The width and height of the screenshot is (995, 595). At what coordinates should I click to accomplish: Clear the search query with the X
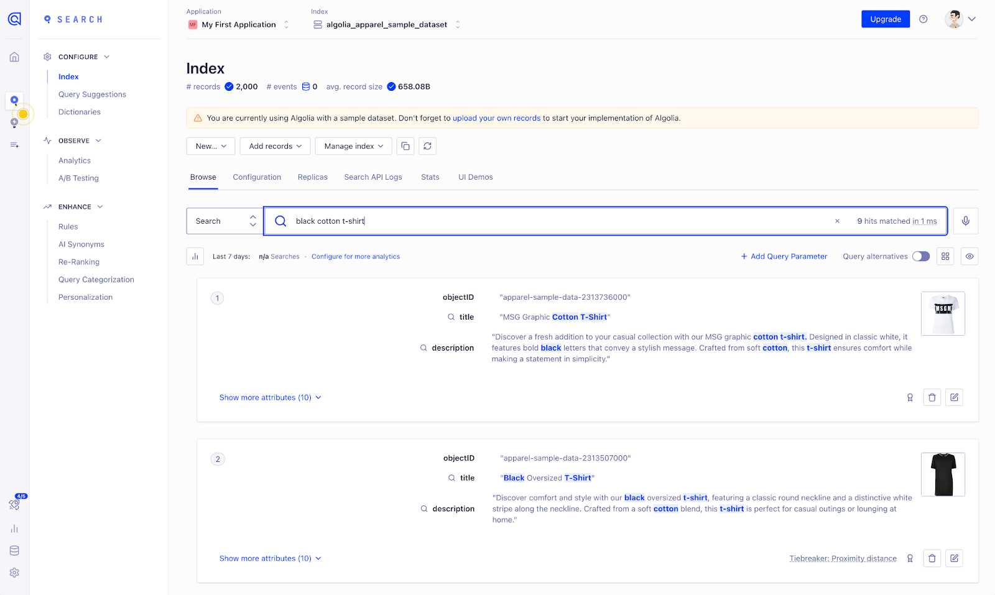[838, 221]
